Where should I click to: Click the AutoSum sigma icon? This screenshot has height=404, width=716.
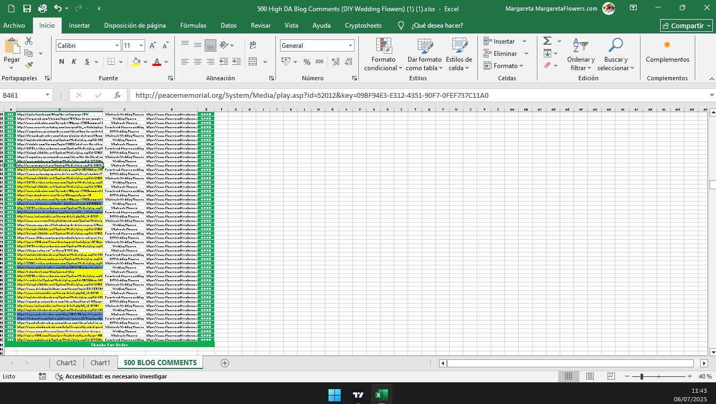pos(546,41)
